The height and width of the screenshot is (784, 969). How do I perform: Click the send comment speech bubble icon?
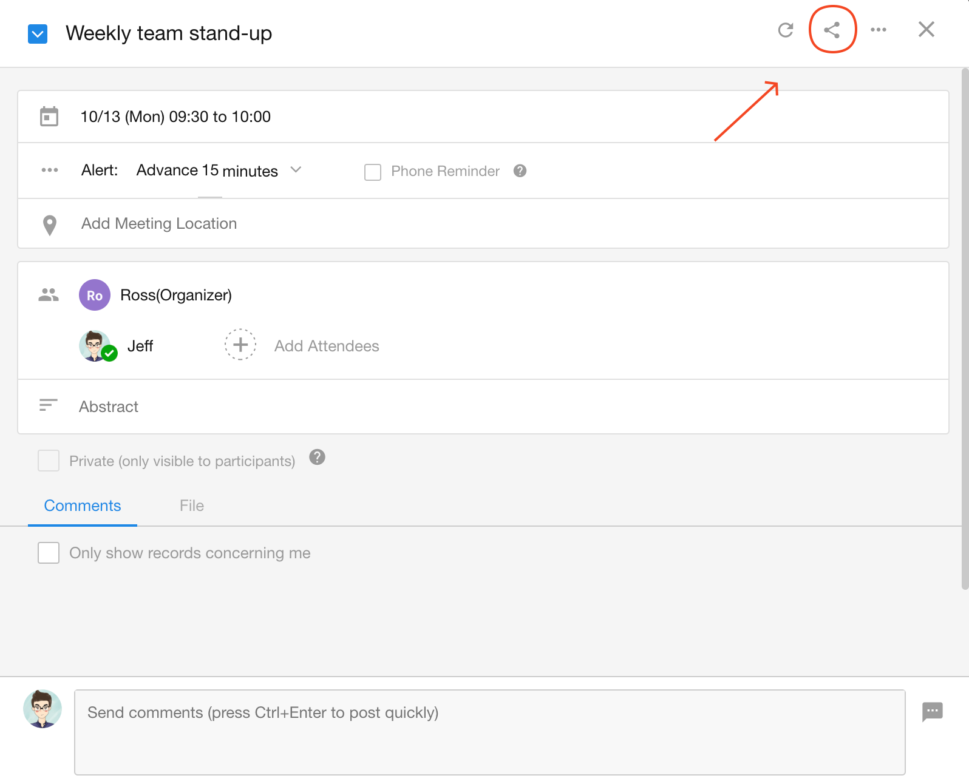(932, 711)
